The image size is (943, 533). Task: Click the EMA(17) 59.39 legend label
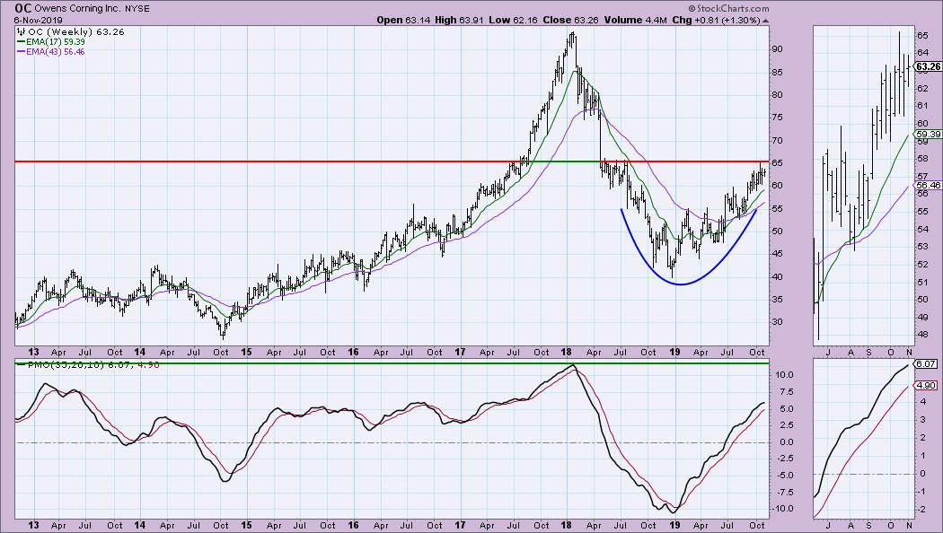[x=56, y=42]
